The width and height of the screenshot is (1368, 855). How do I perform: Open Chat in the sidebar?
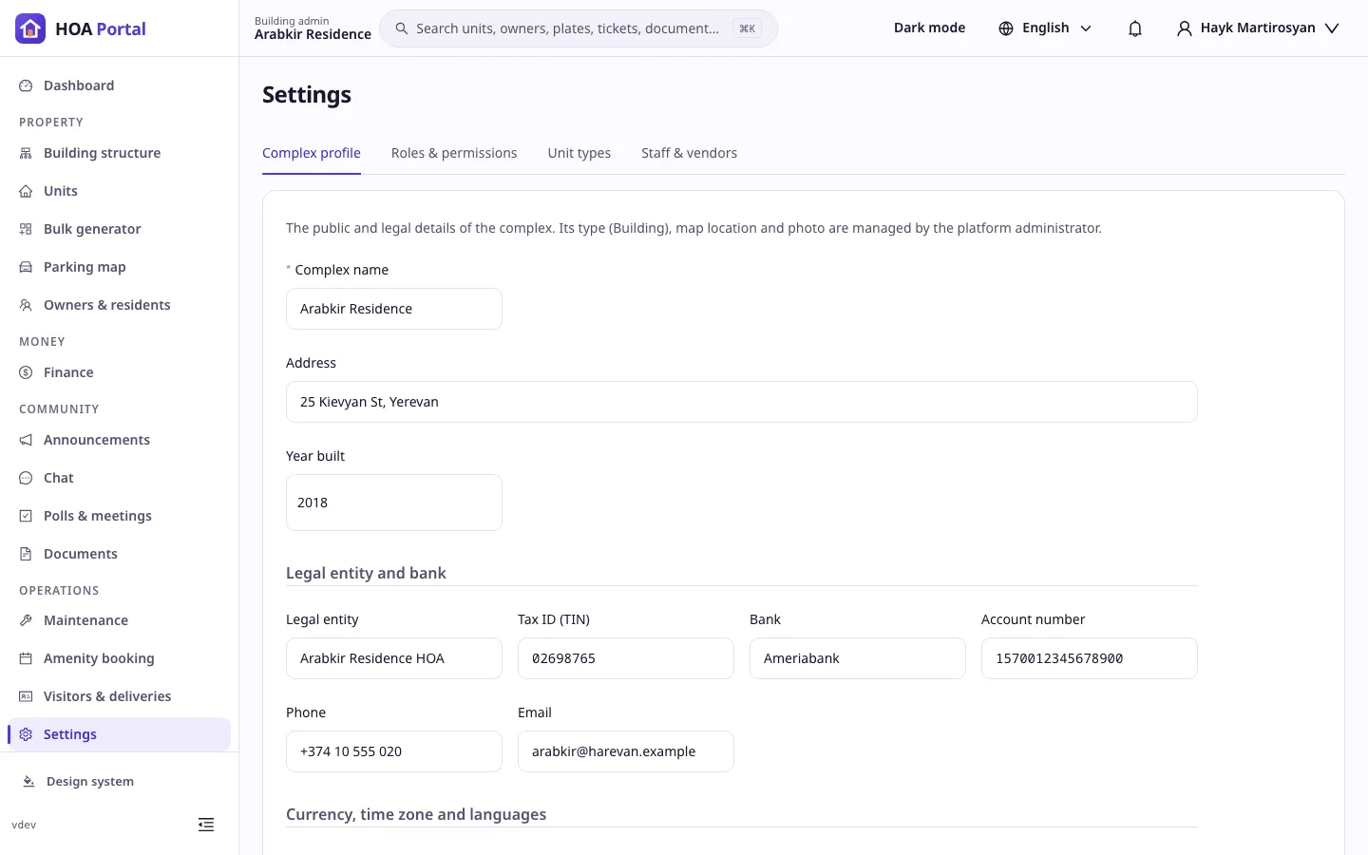click(x=119, y=478)
